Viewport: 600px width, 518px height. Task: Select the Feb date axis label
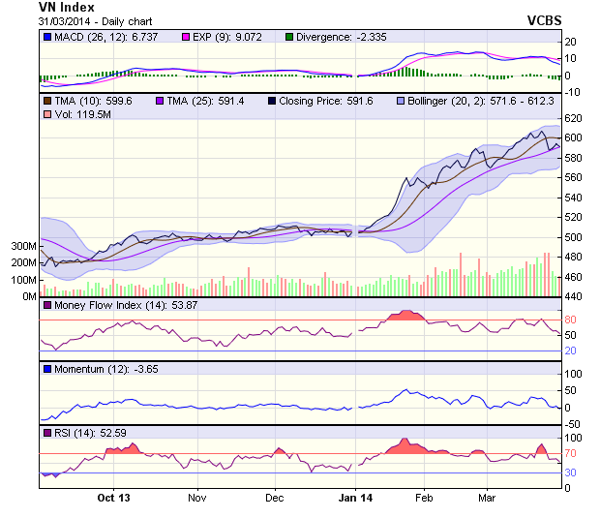pyautogui.click(x=423, y=498)
